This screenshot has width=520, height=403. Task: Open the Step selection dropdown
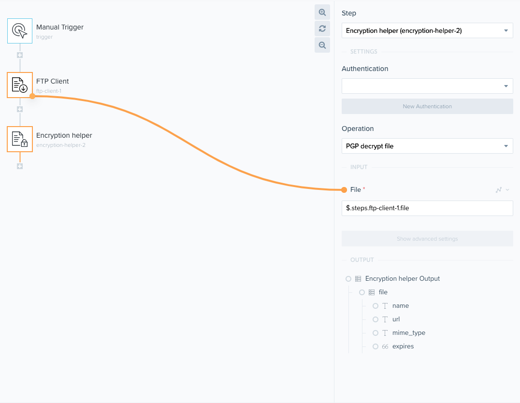(x=427, y=31)
